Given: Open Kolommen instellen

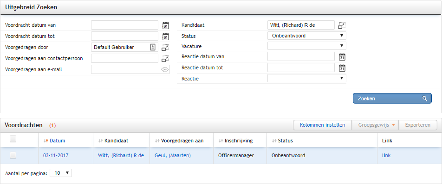Looking at the screenshot, I should (323, 125).
